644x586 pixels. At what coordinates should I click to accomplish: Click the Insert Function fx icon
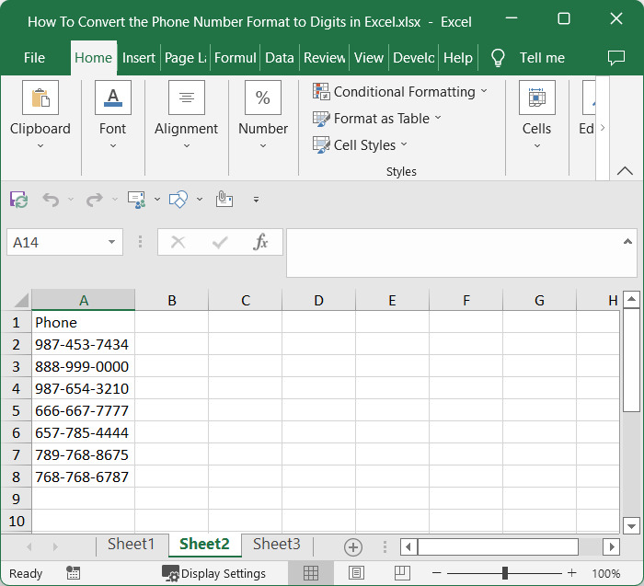coord(261,242)
